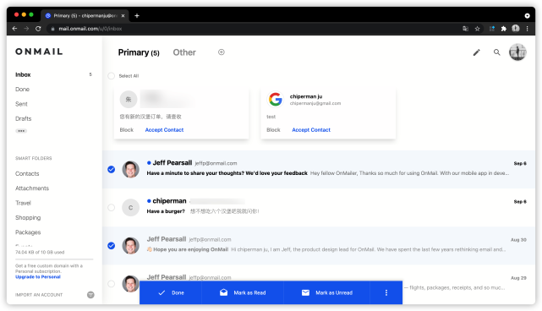Open the browser extensions puzzle icon
The image size is (542, 311).
[504, 29]
